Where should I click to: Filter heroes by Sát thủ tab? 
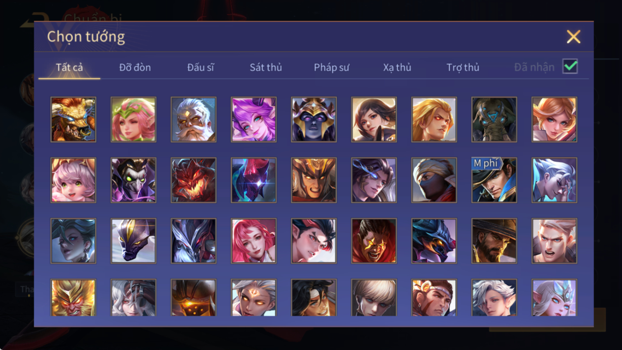click(x=266, y=67)
